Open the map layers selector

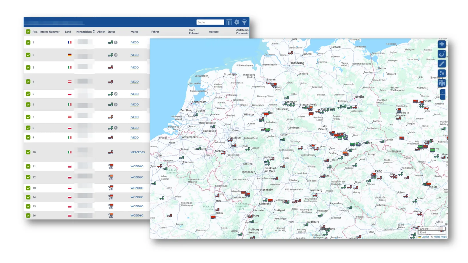click(442, 44)
